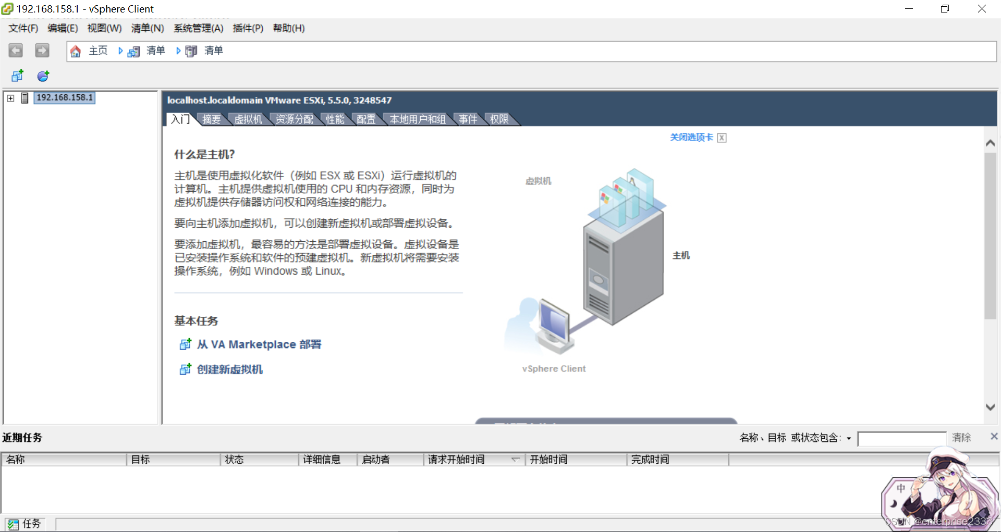Switch to the 事件 tab
The image size is (1001, 532).
click(468, 119)
